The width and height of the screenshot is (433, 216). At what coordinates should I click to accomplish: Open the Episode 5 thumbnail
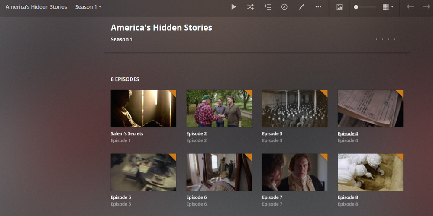143,172
